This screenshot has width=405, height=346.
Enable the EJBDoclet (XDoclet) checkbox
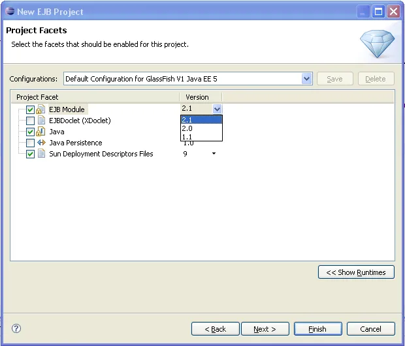click(x=30, y=121)
